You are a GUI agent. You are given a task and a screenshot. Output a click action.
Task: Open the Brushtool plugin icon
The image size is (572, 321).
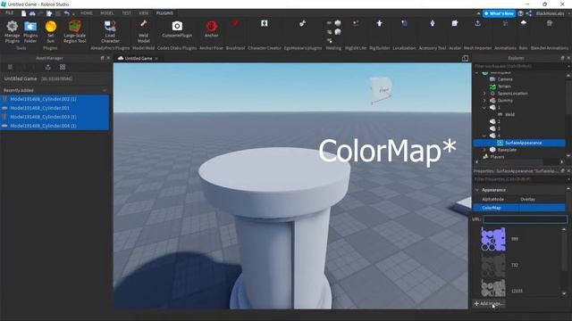coord(235,23)
